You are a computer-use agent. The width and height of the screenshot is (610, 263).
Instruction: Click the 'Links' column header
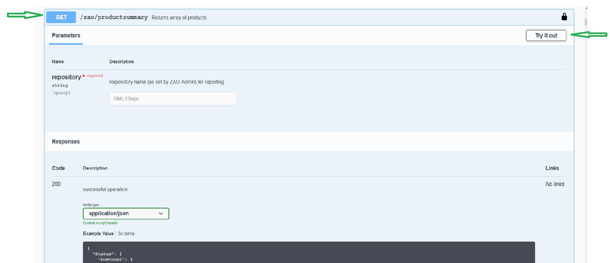552,168
